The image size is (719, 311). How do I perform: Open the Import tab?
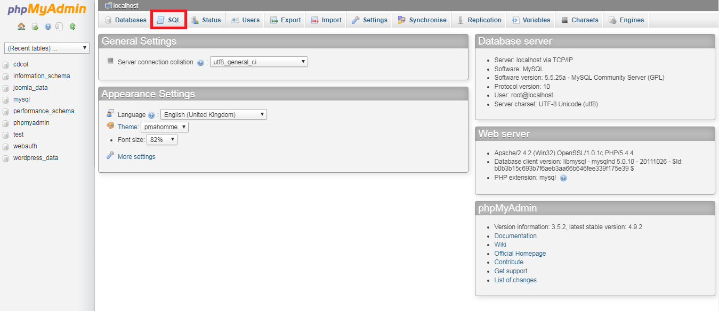coord(326,20)
